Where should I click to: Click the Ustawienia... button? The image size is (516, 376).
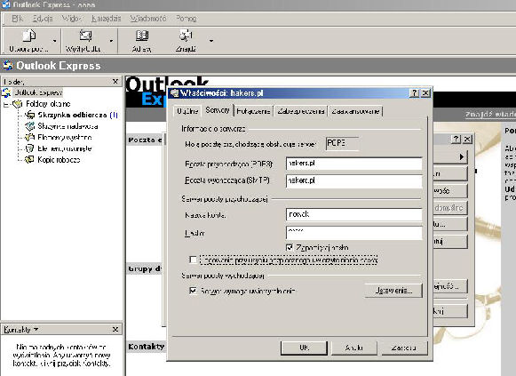tap(393, 291)
